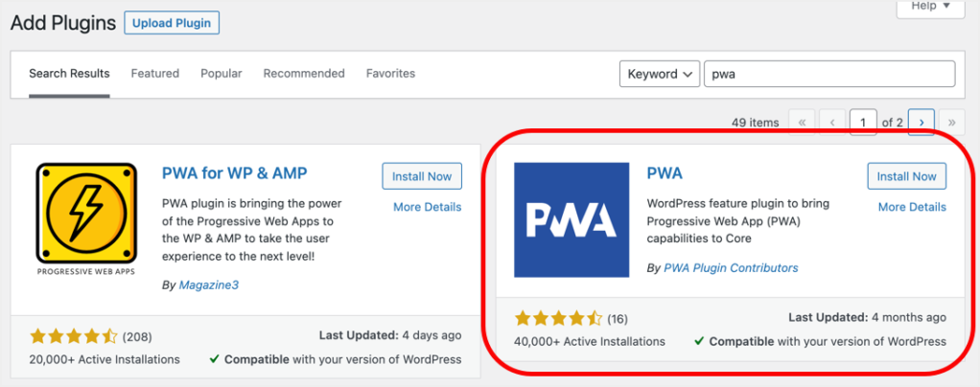
Task: Click the PWA for WP & AMP lightning icon
Action: pyautogui.click(x=85, y=213)
